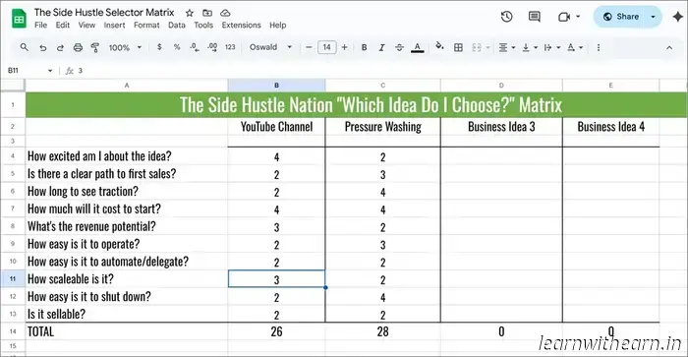Select column D header

pyautogui.click(x=501, y=86)
